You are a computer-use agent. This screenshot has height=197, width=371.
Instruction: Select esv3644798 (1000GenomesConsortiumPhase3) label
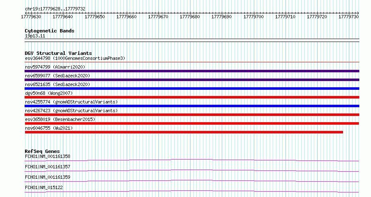pyautogui.click(x=75, y=58)
